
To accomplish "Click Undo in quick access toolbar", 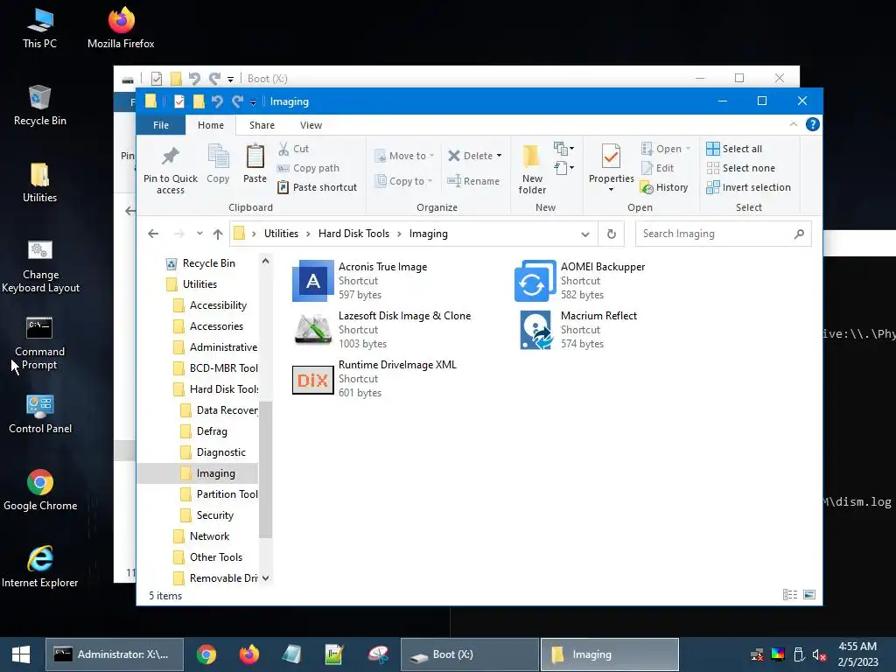I will [x=217, y=101].
